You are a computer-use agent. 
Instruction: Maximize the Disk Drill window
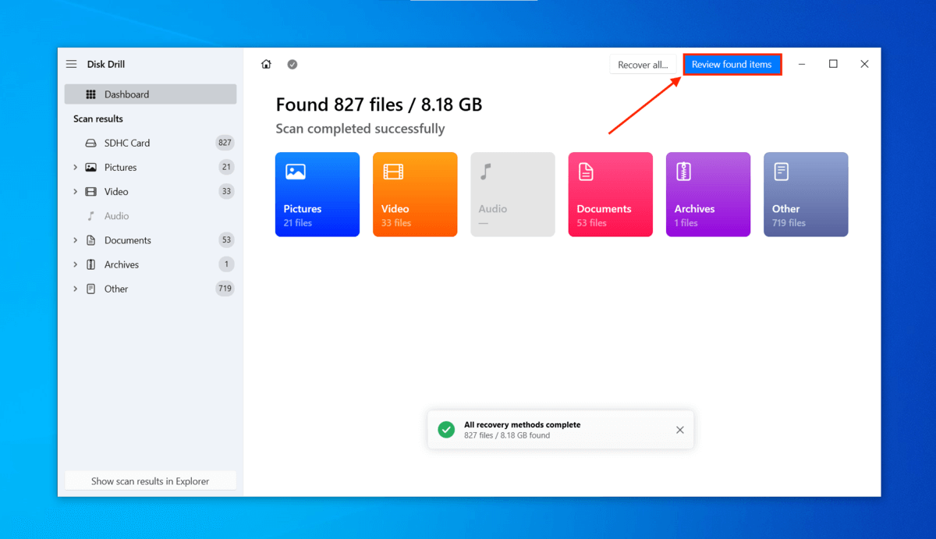833,64
